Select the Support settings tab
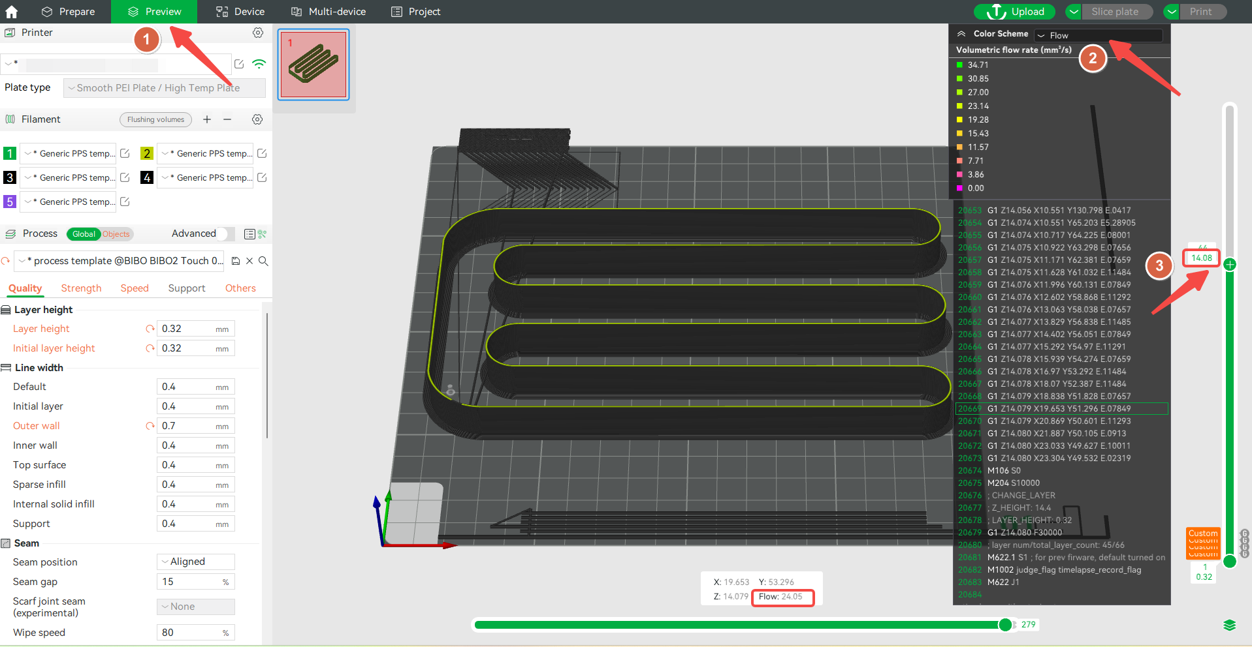Screen dimensions: 1252x647 187,288
